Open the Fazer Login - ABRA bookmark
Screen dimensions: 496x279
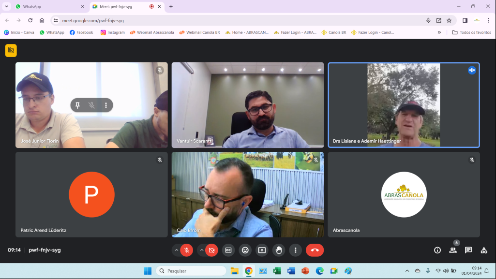[x=295, y=32]
